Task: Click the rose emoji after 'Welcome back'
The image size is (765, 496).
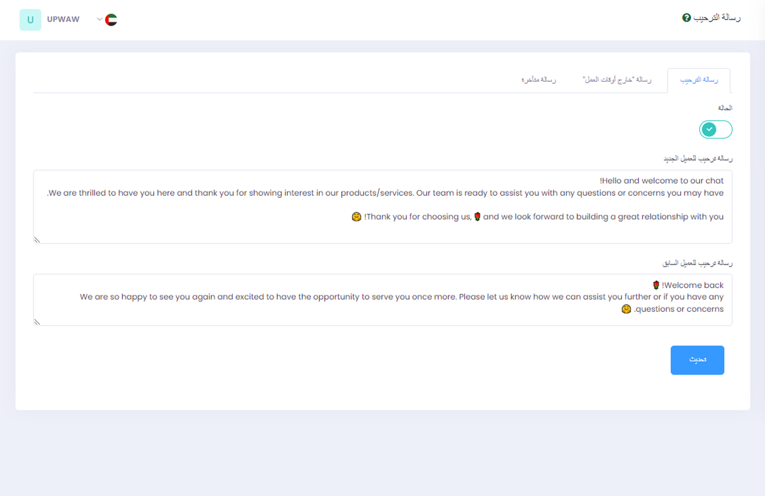Action: point(656,285)
